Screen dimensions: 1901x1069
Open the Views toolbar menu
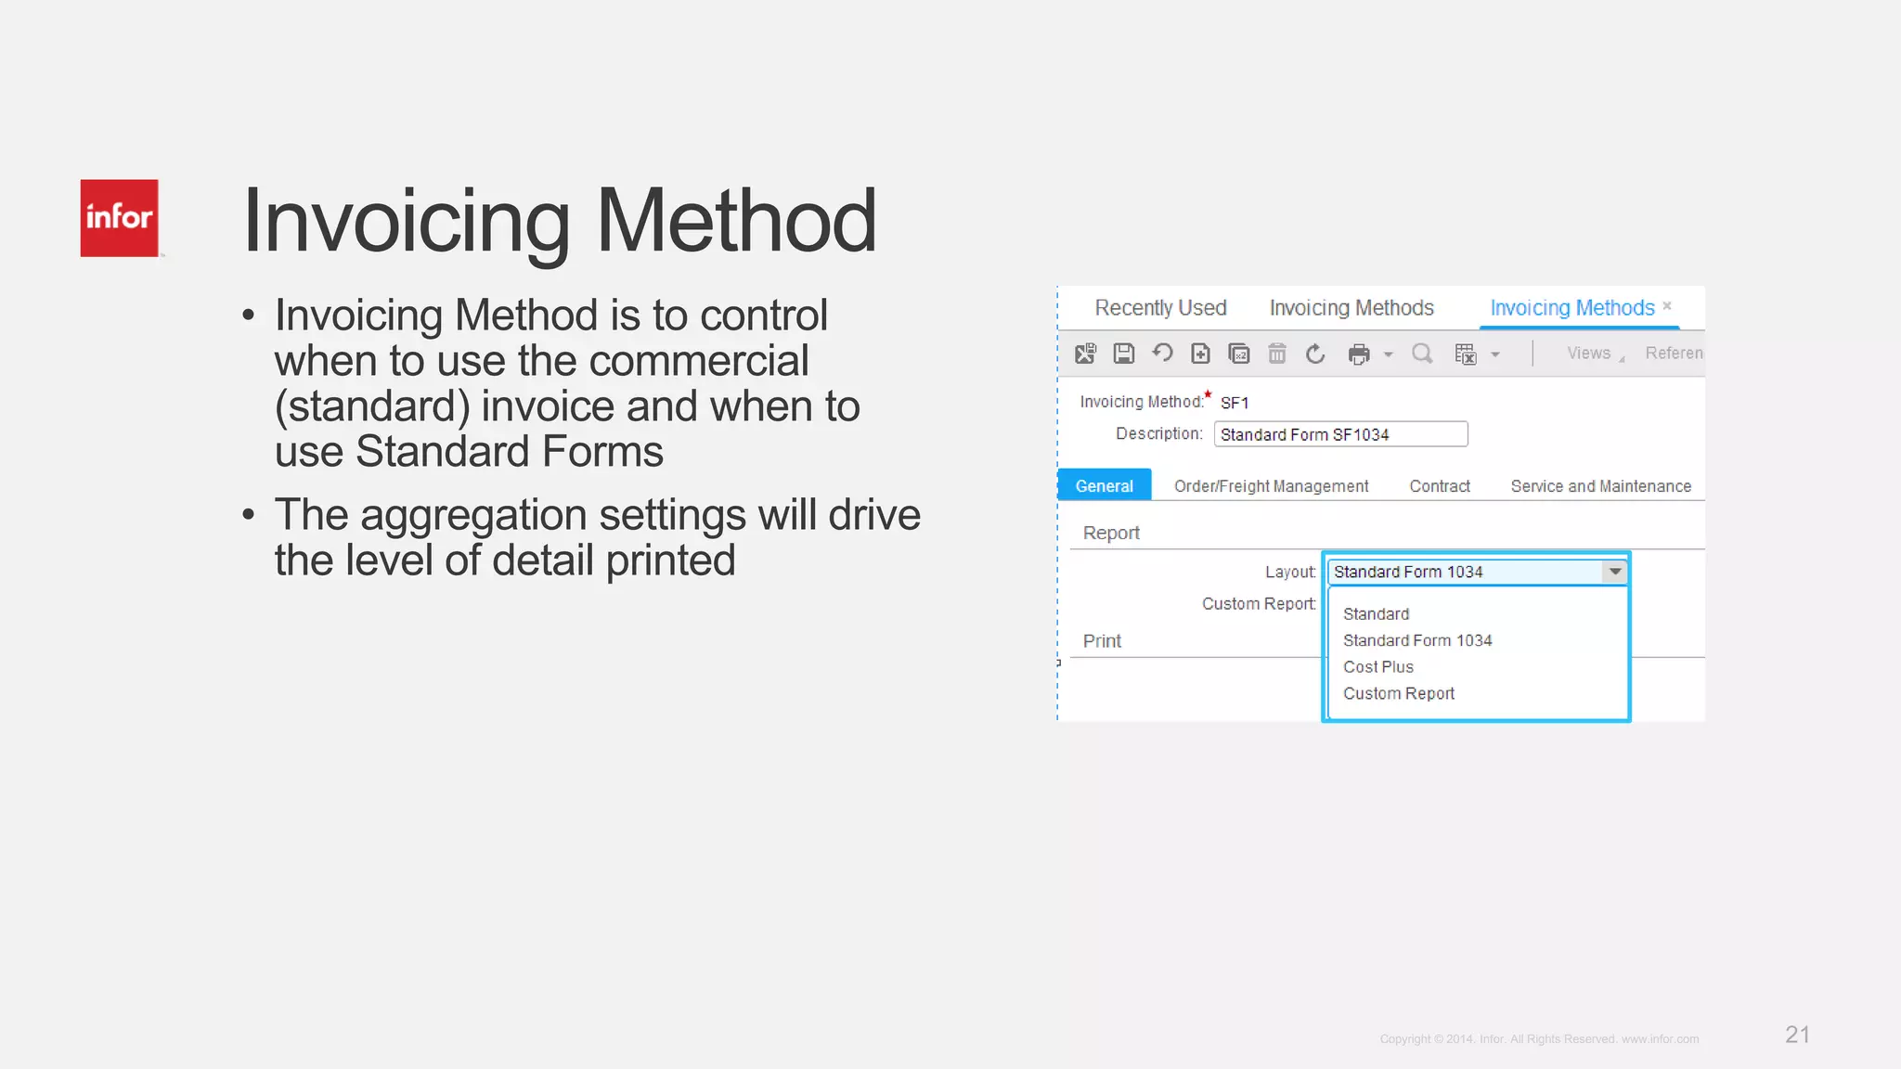click(1596, 354)
